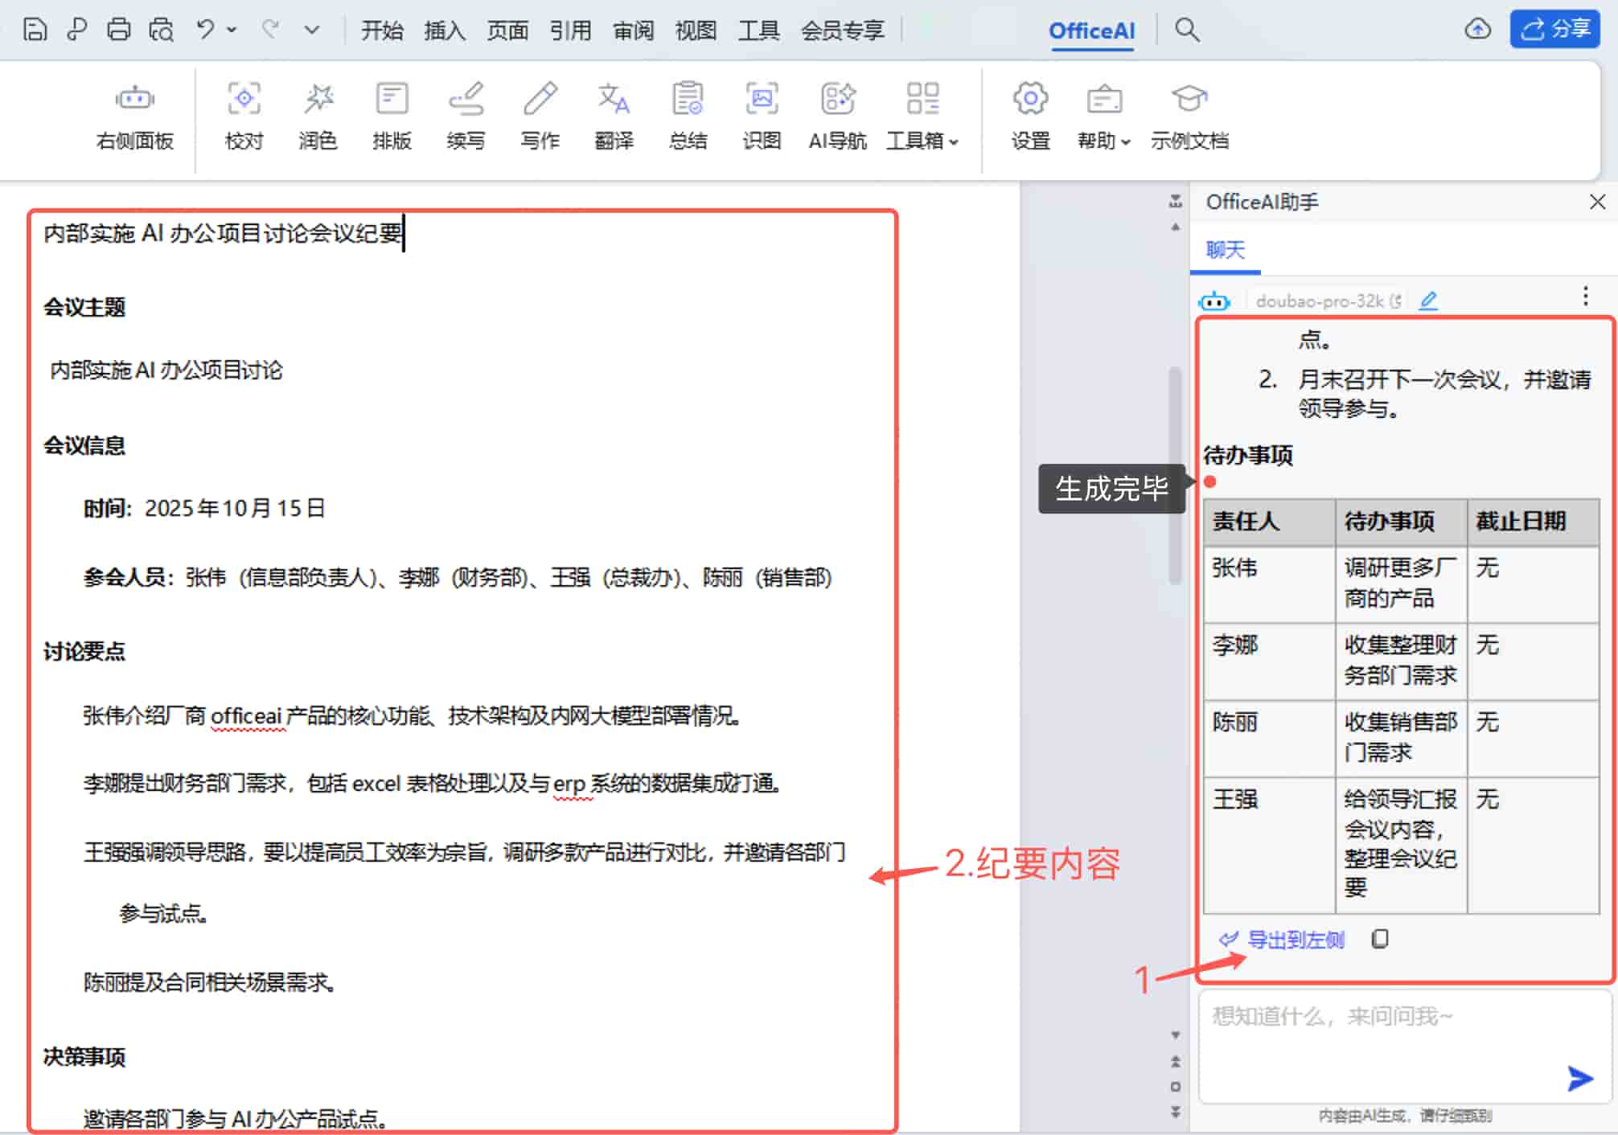Viewport: 1618px width, 1135px height.
Task: Open the 示例文档 sample documents
Action: point(1189,117)
